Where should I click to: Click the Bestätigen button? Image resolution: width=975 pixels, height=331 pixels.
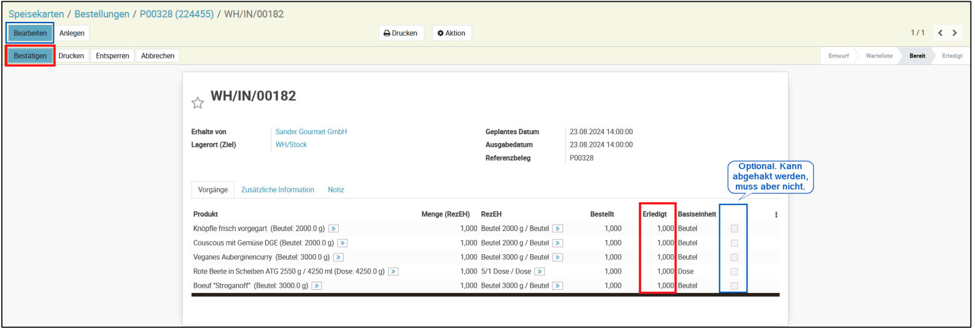coord(31,56)
